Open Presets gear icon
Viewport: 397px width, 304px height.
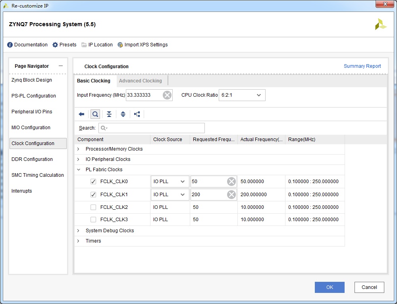point(55,45)
